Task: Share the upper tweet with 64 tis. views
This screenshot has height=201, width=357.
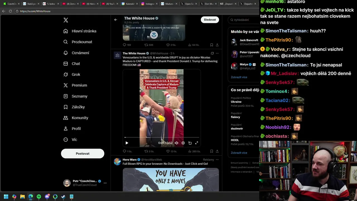Action: [217, 45]
